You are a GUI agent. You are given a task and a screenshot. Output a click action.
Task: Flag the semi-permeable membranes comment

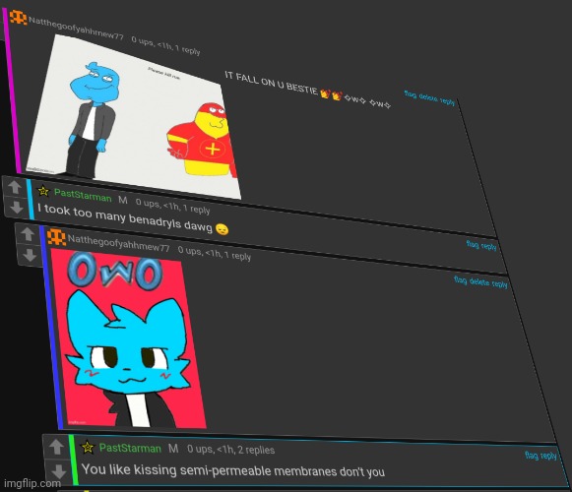tap(532, 455)
